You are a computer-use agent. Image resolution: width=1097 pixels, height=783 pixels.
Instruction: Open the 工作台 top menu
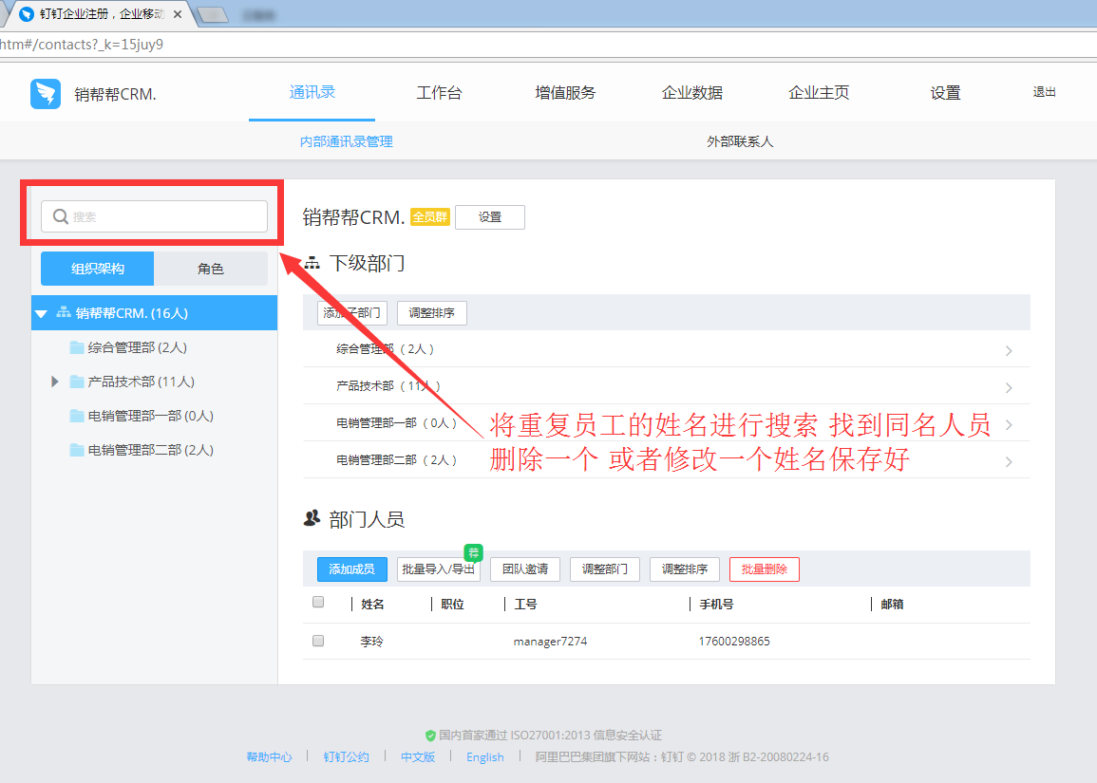tap(439, 93)
